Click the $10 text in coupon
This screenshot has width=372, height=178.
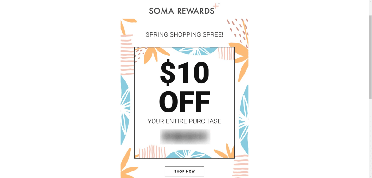184,72
